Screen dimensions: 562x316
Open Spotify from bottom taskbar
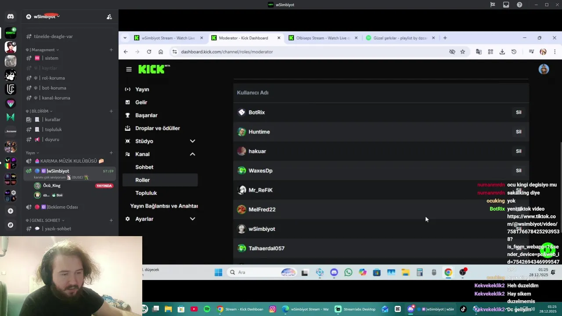pyautogui.click(x=207, y=309)
